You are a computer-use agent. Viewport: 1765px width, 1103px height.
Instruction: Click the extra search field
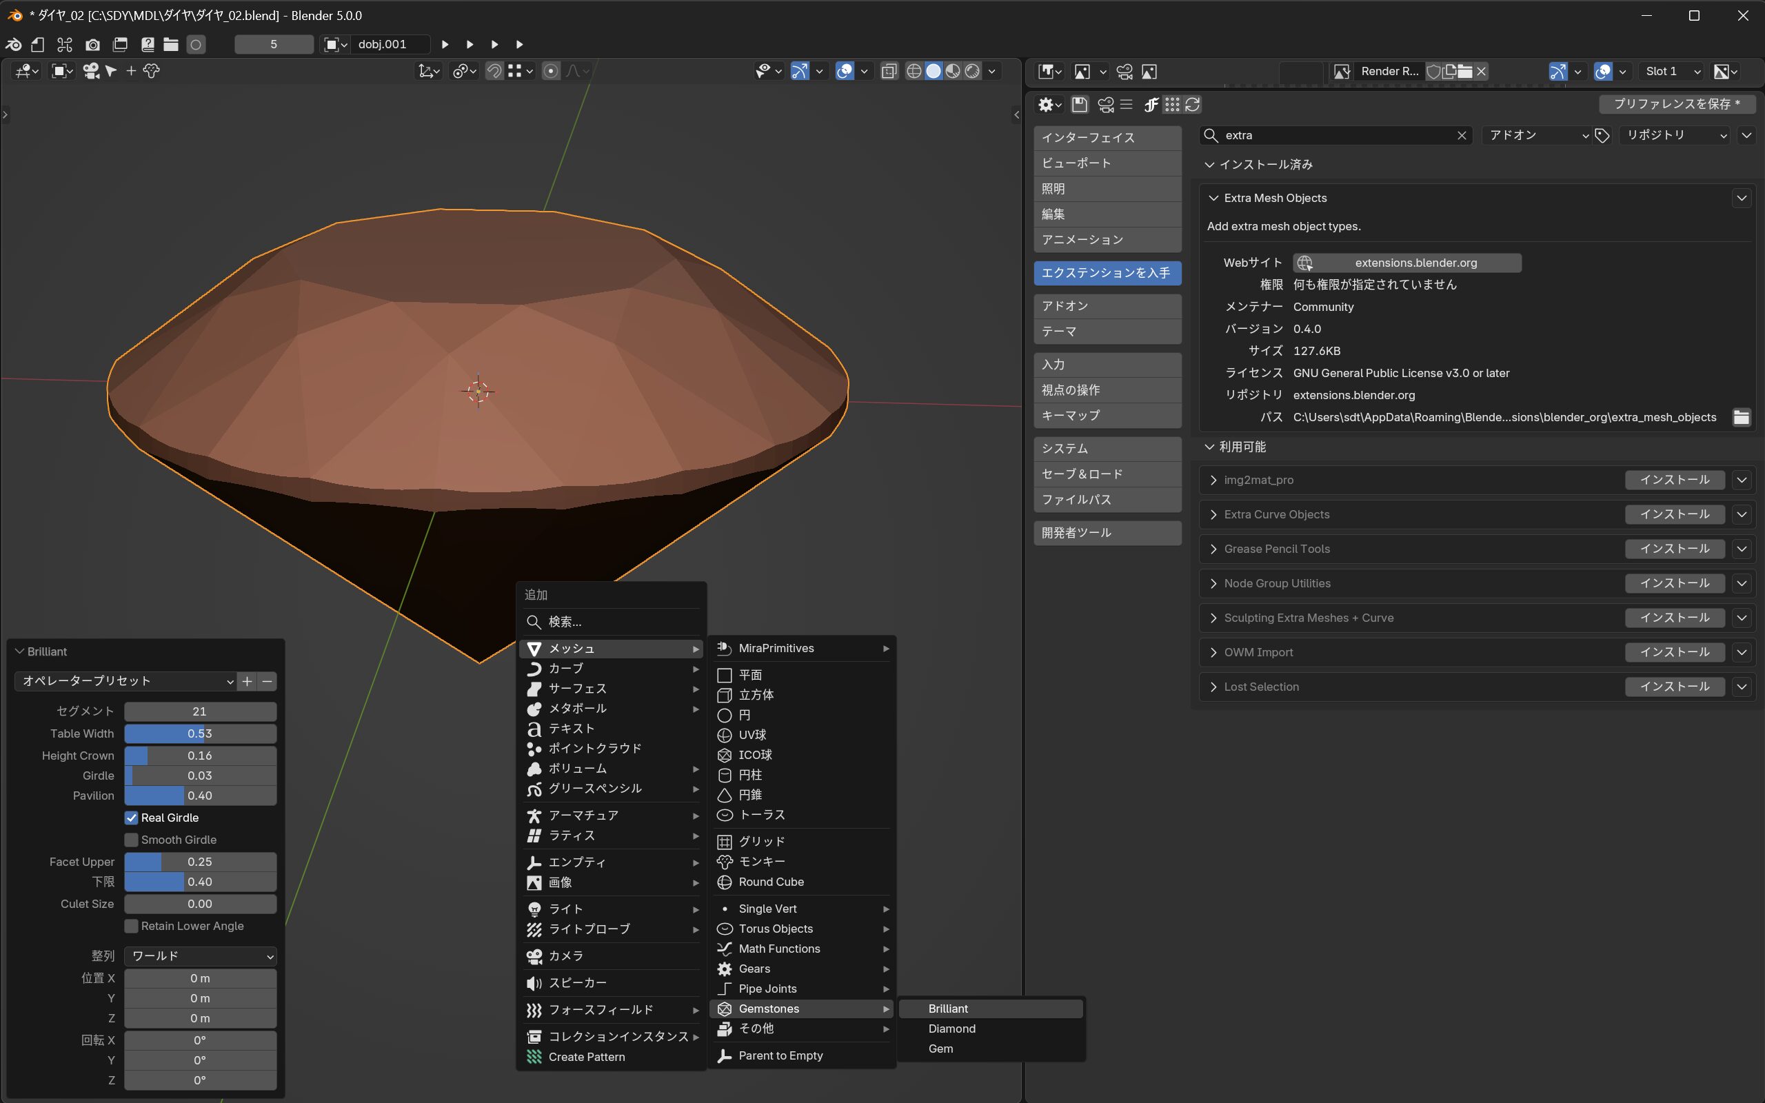point(1335,135)
